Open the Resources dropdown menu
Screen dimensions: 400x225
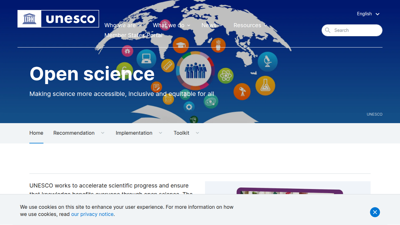250,25
